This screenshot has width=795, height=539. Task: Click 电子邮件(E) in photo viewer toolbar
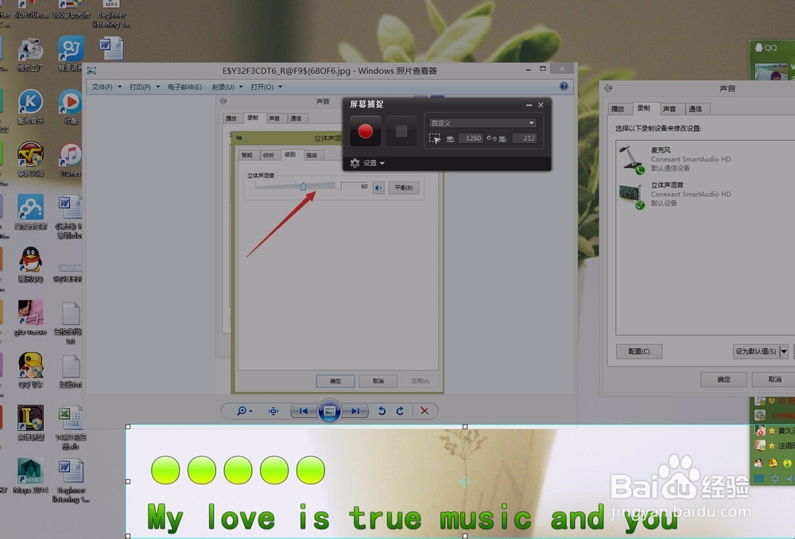184,87
